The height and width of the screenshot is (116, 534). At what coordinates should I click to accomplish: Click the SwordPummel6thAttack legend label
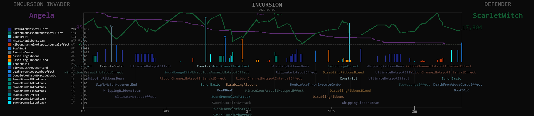(x=29, y=87)
